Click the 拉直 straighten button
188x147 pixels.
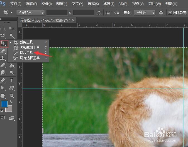point(116,13)
